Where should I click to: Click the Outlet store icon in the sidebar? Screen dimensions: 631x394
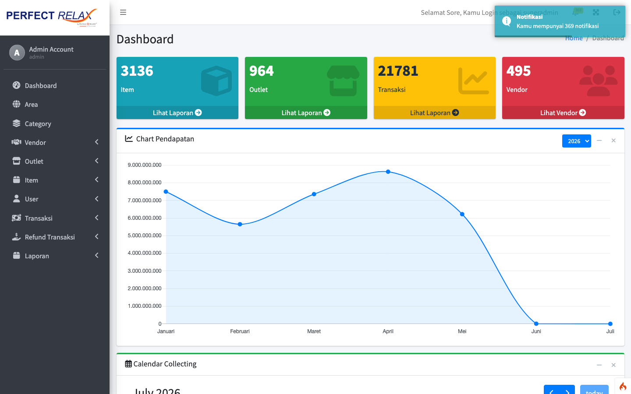17,161
